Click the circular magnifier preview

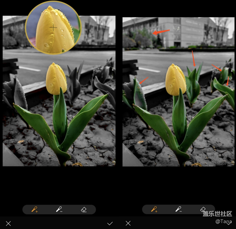tap(53, 28)
